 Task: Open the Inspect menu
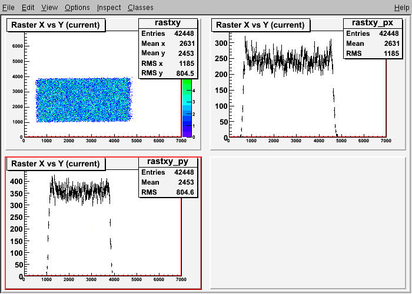point(109,7)
